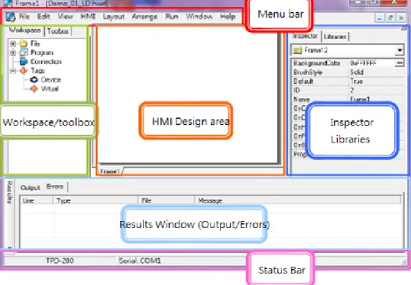Click the vertical Results panel label
Viewport: 411px width, 285px height.
[x=9, y=192]
